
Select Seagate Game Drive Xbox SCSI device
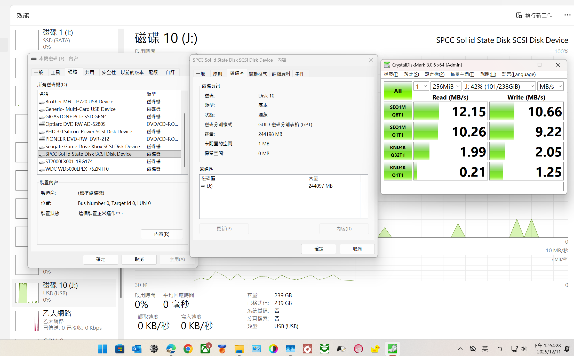pyautogui.click(x=92, y=146)
